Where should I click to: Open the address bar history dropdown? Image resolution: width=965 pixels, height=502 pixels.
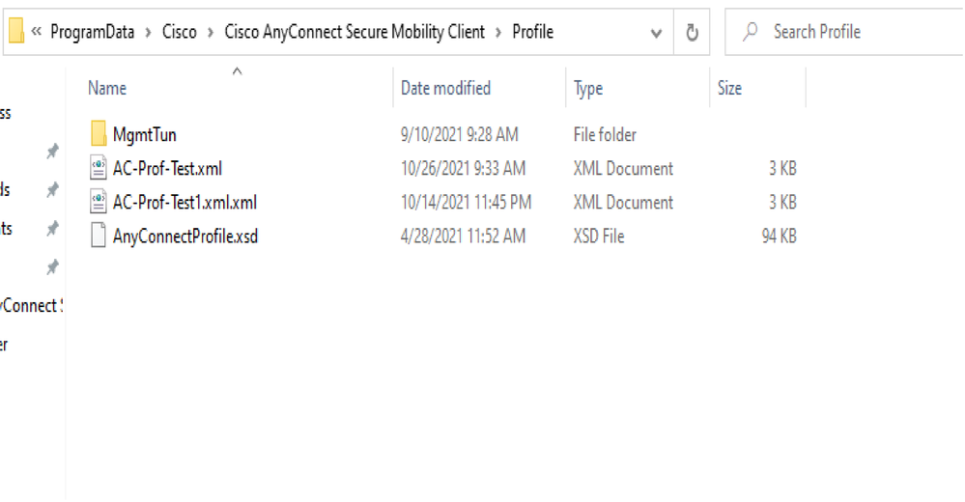coord(656,33)
